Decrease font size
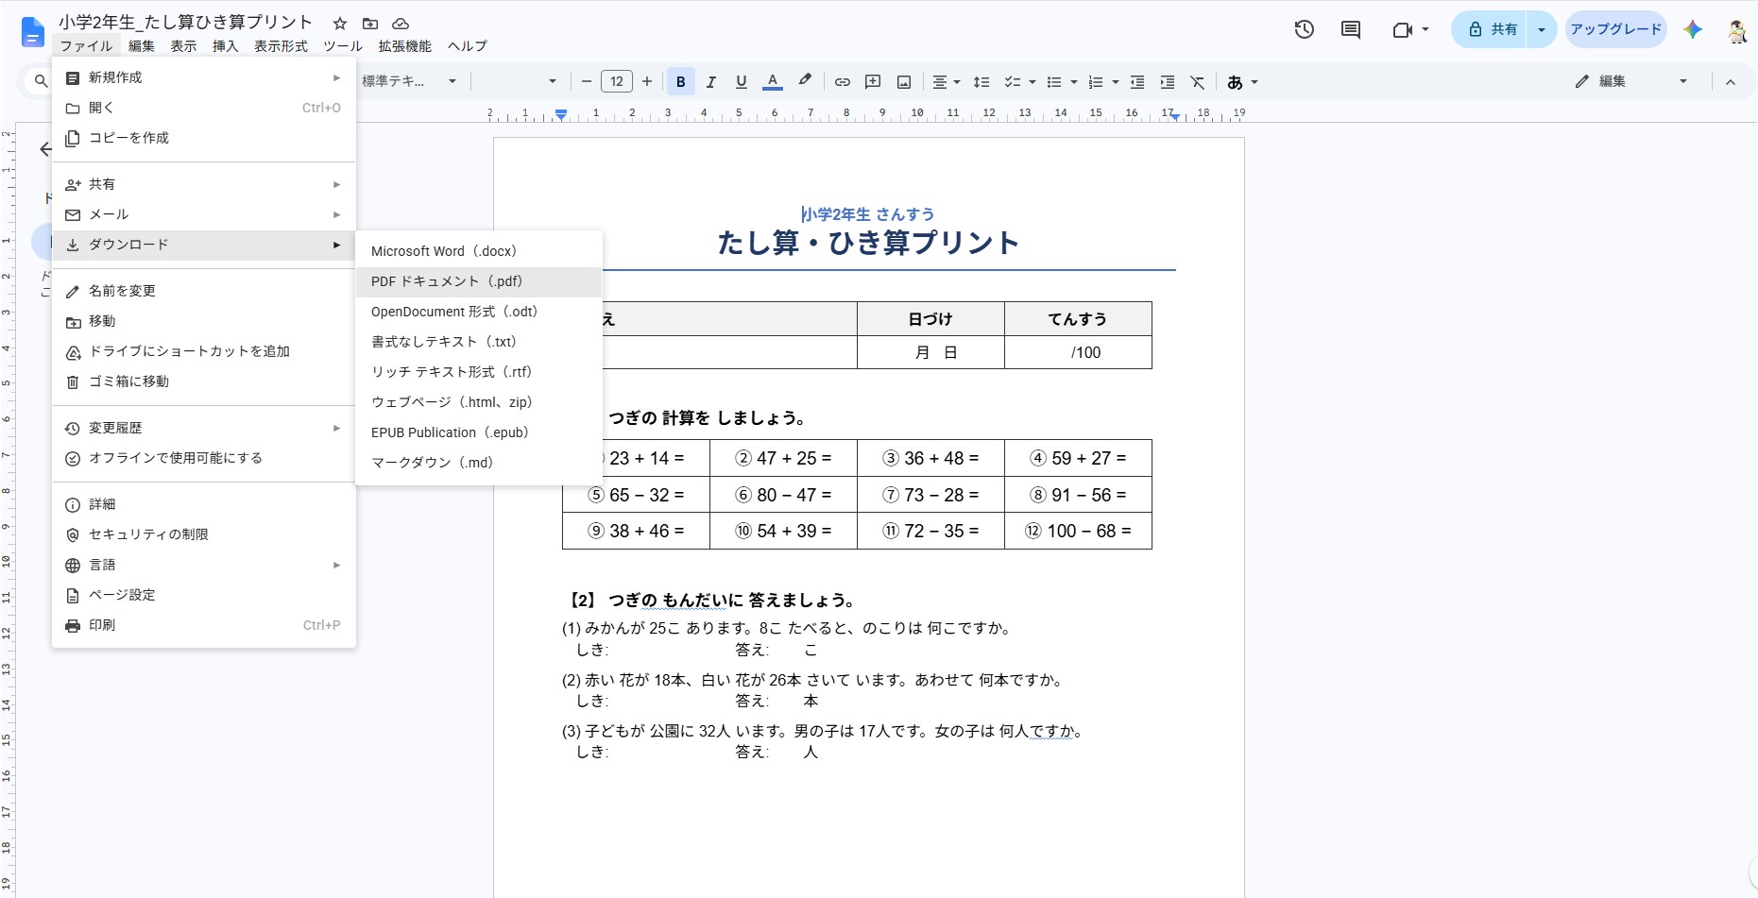The width and height of the screenshot is (1758, 898). pyautogui.click(x=586, y=82)
